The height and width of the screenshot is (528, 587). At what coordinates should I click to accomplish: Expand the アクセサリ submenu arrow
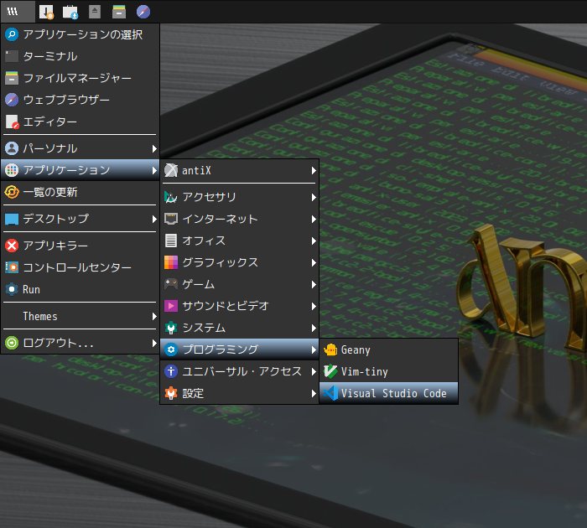(x=314, y=197)
